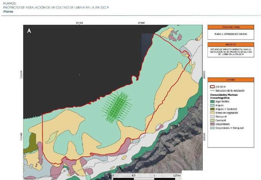Select the "Gorgonáceas + Blanquizal" legend label
The image size is (261, 180).
230,128
